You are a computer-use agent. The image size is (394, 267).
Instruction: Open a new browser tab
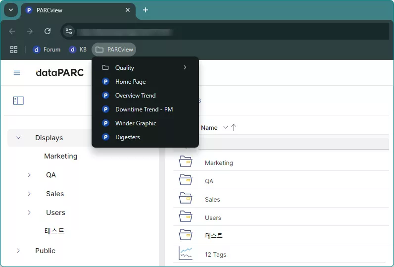click(x=146, y=10)
